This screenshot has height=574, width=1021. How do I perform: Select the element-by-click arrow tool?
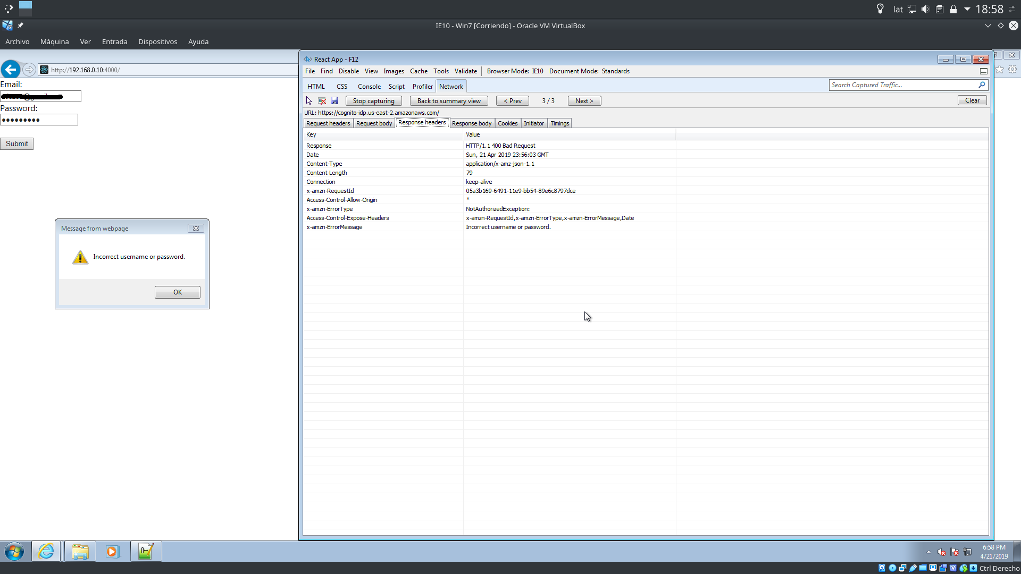(309, 101)
